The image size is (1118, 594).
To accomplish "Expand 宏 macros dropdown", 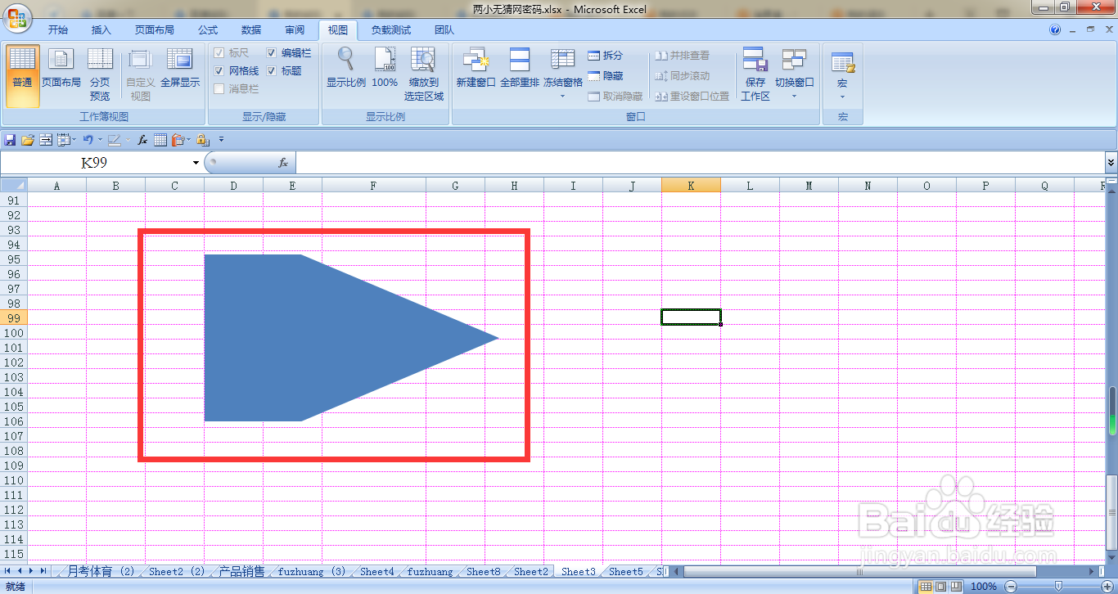I will (x=842, y=97).
